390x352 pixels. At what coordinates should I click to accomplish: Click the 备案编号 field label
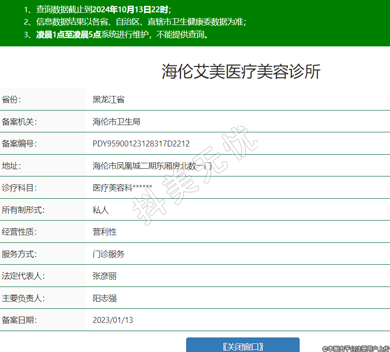(19, 144)
